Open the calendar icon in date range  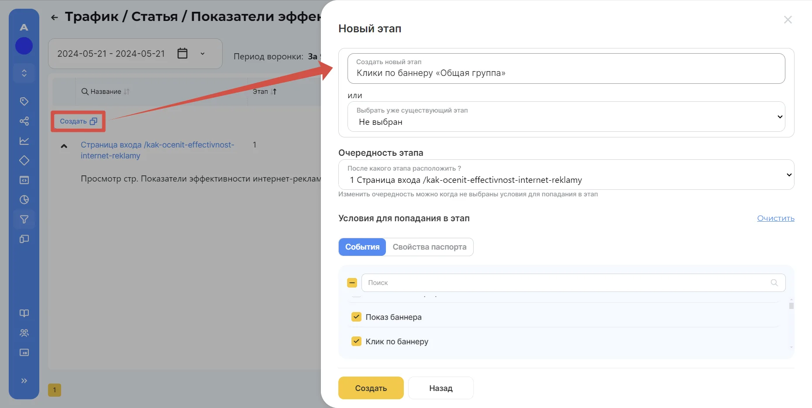(182, 53)
